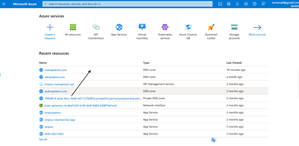Open torplusadmin App Service
This screenshot has width=299, height=146.
click(x=53, y=113)
